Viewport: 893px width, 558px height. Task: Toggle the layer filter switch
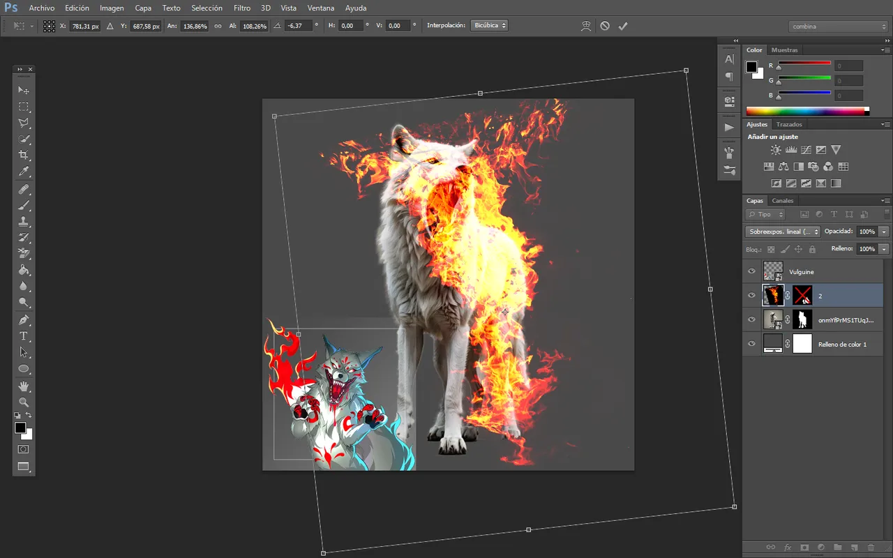click(x=885, y=214)
